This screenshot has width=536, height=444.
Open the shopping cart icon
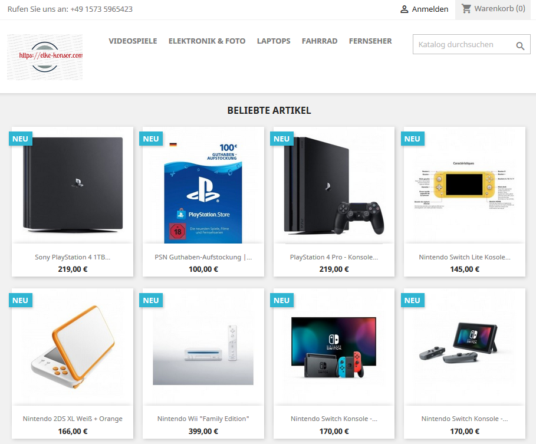click(x=466, y=8)
